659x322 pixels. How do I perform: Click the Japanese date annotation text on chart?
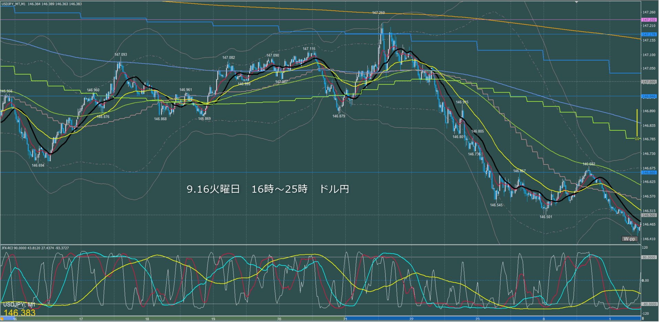pos(268,189)
